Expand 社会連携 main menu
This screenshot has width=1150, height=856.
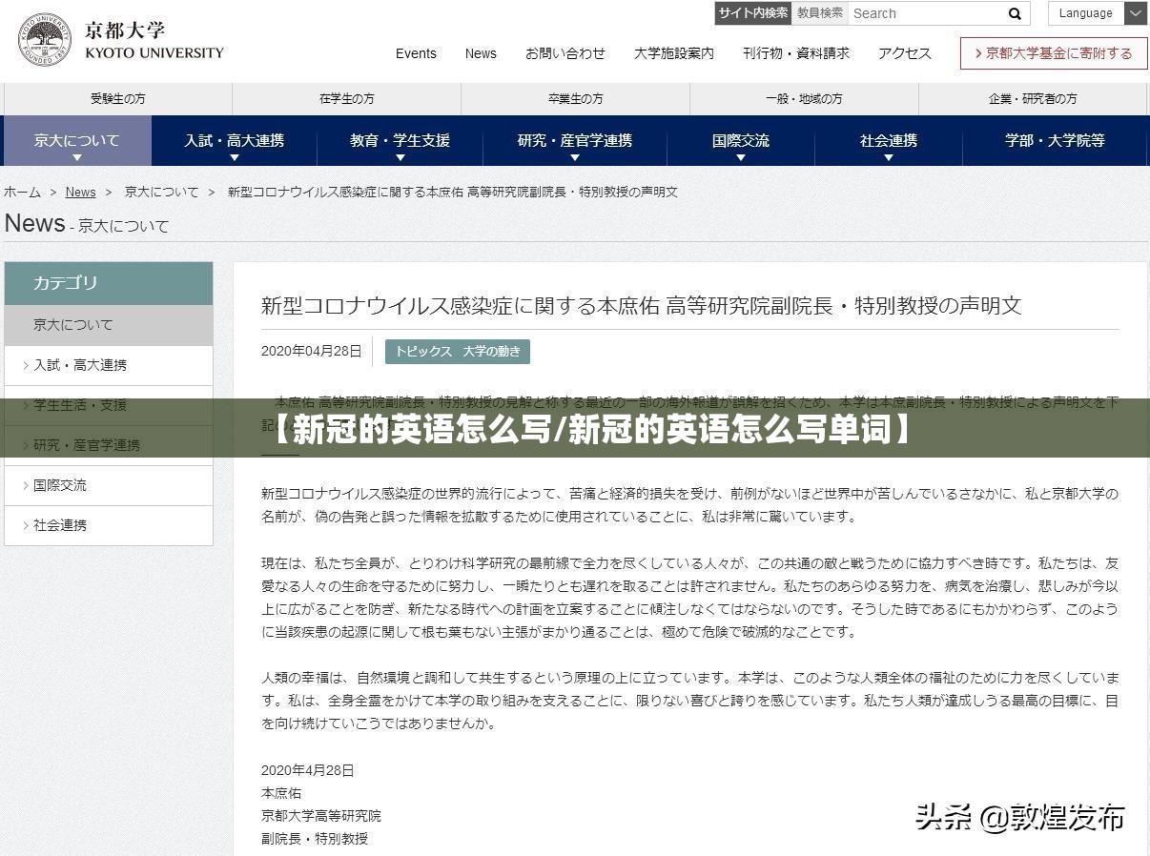click(x=889, y=141)
